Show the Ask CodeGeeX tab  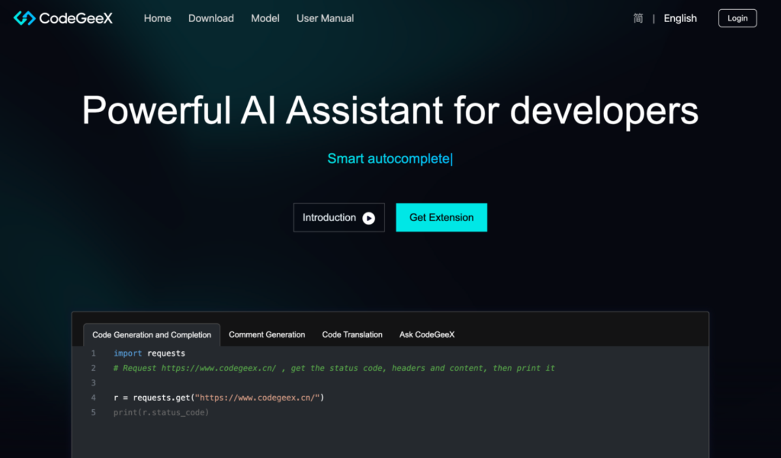tap(427, 334)
